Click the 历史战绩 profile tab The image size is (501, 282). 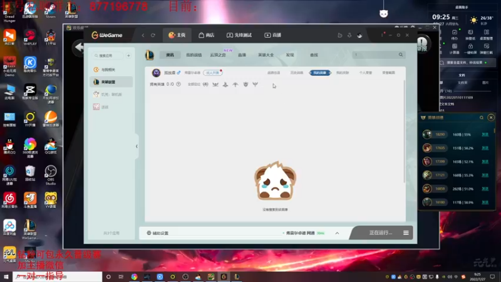pyautogui.click(x=296, y=73)
